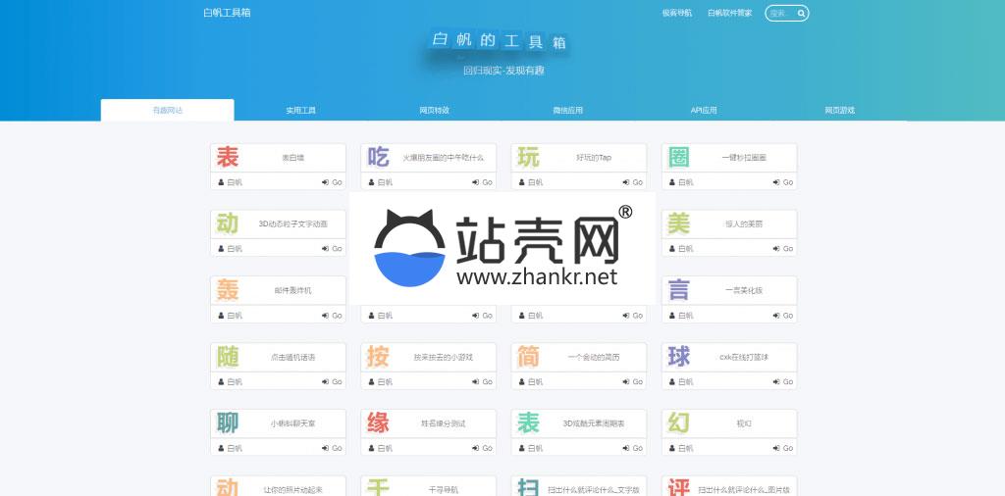Click Go on the 点击随机话语 card
Viewport: 1005px width, 496px height.
coord(332,382)
